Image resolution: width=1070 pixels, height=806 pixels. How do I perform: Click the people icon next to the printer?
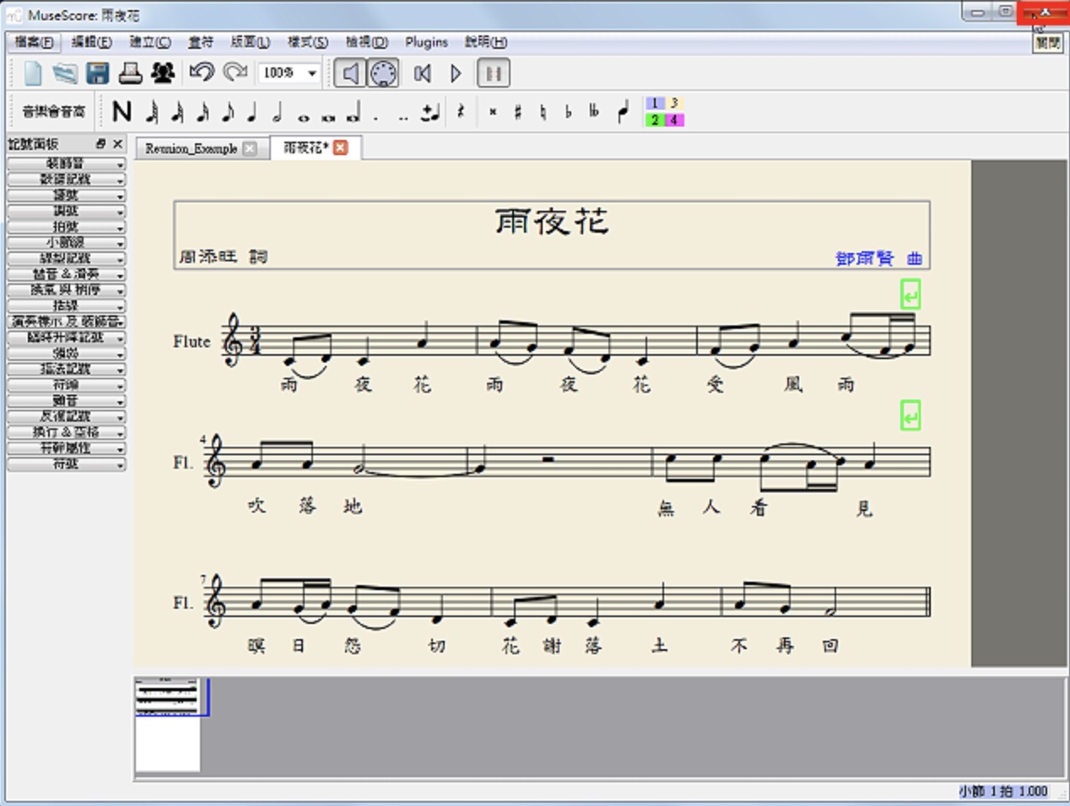pyautogui.click(x=163, y=73)
